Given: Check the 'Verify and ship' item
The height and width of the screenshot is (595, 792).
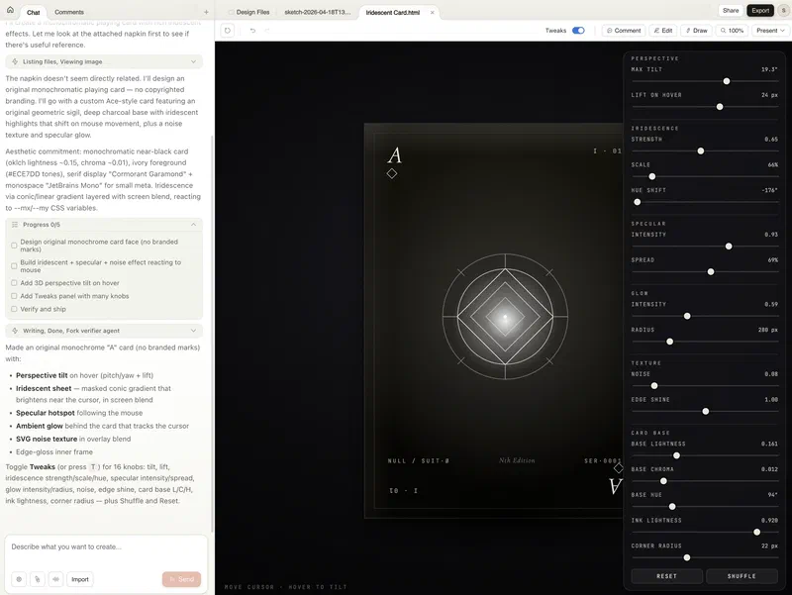Looking at the screenshot, I should tap(14, 309).
